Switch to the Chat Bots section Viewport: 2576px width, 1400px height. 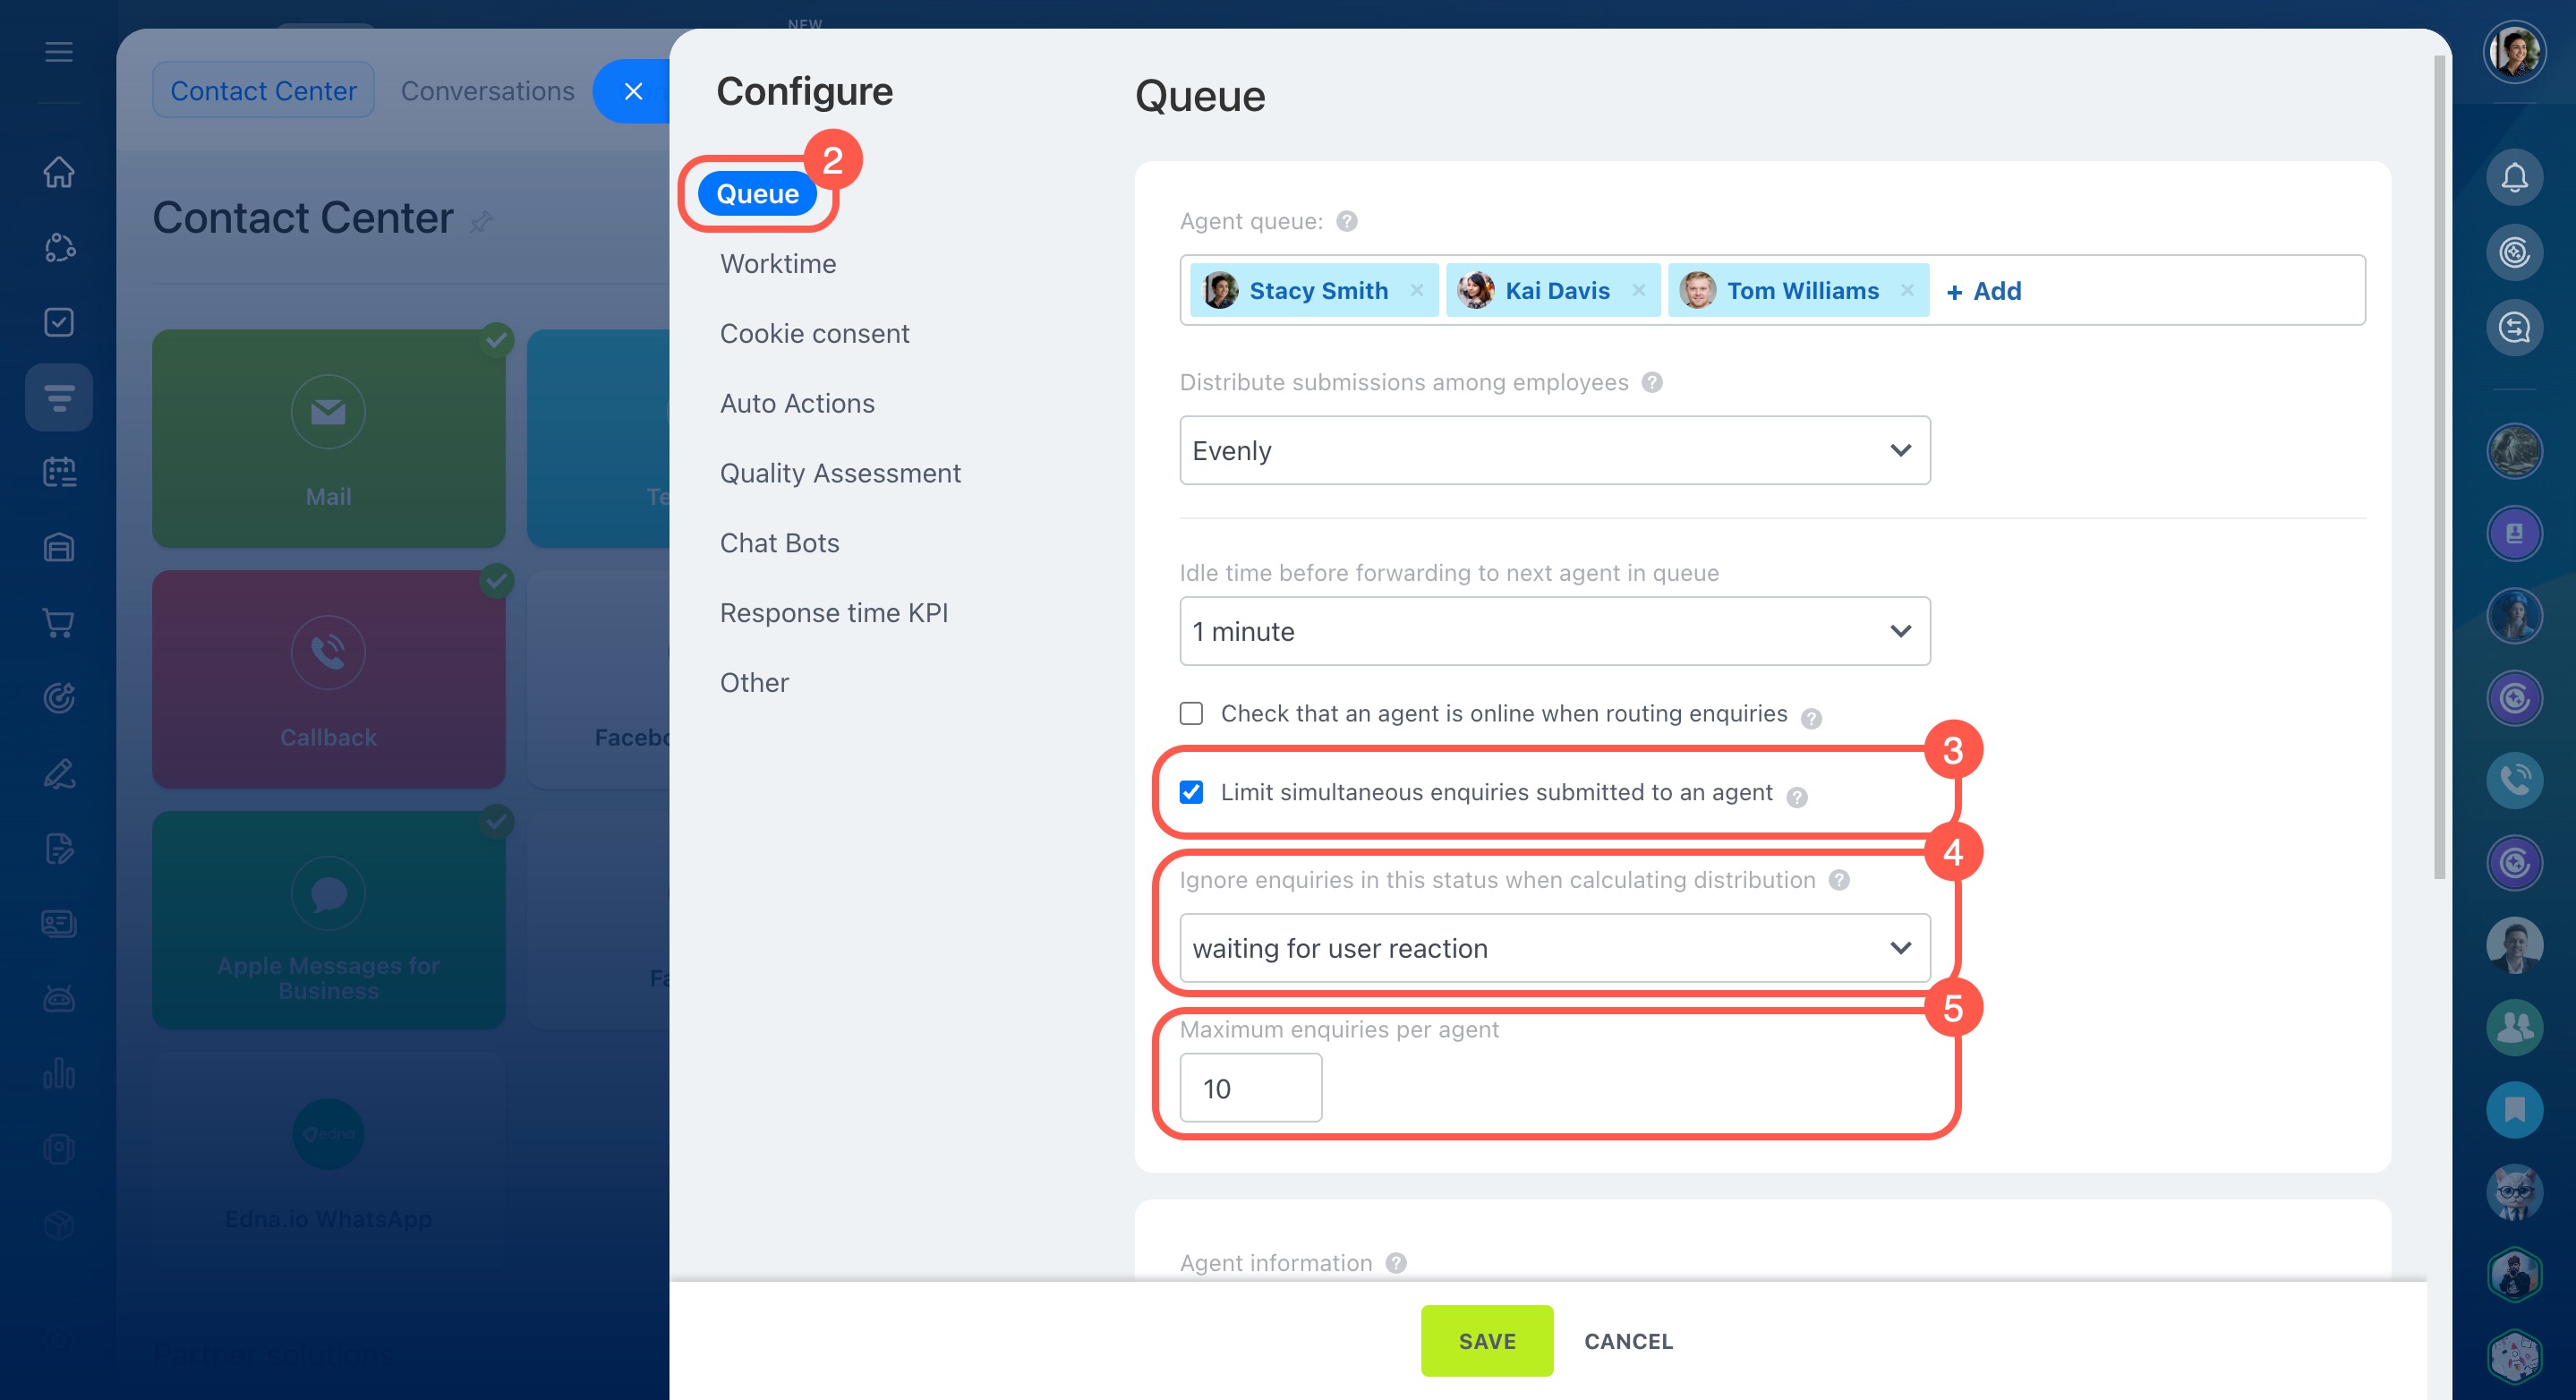coord(779,543)
